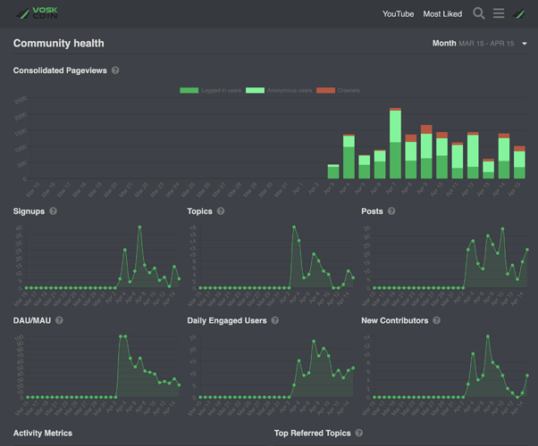Open the hamburger menu icon
This screenshot has height=446, width=538.
click(499, 13)
